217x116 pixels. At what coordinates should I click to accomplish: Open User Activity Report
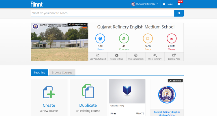[98, 57]
